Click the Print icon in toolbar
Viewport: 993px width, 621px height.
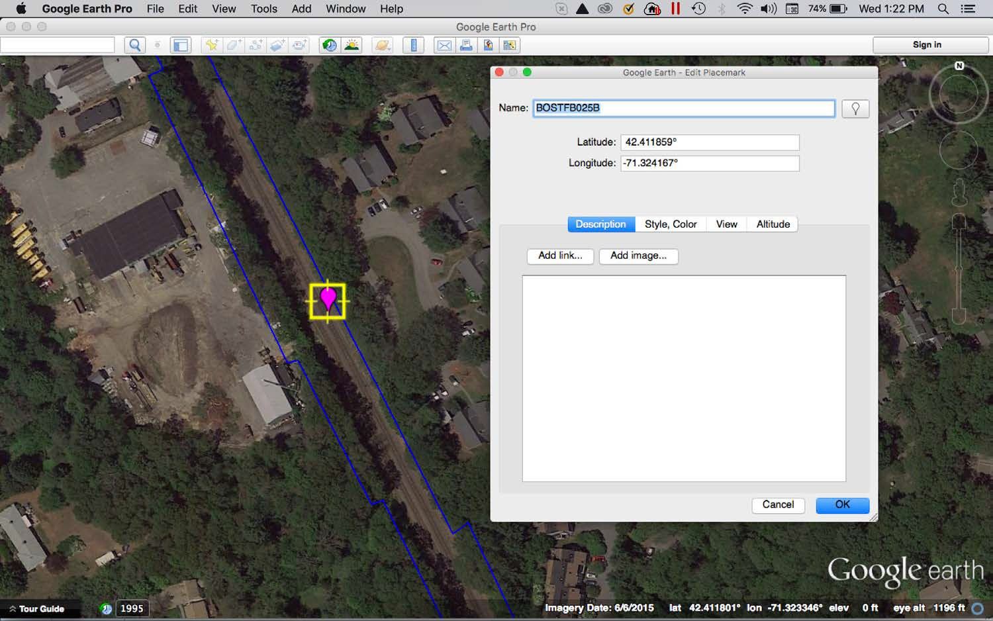pos(466,45)
